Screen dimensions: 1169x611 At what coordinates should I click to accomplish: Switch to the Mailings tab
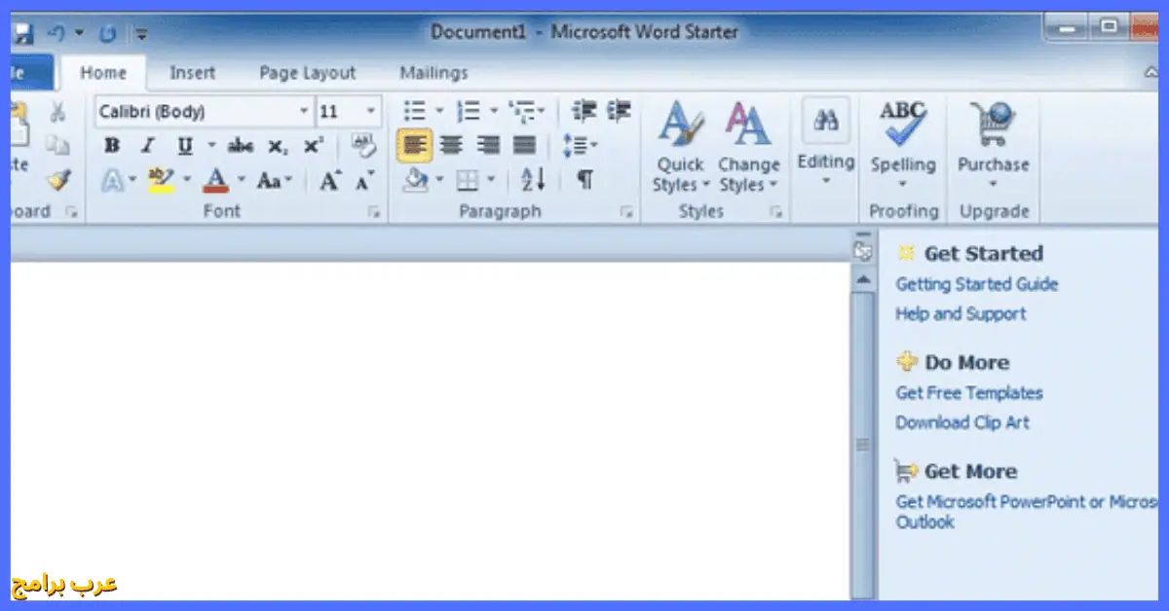pos(434,73)
